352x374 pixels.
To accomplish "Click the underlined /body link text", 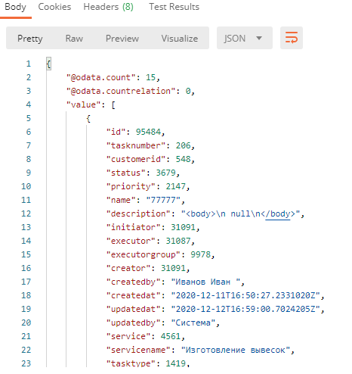I will click(x=278, y=214).
